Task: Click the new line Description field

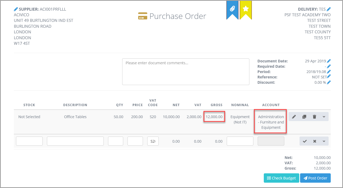Action: click(x=75, y=141)
